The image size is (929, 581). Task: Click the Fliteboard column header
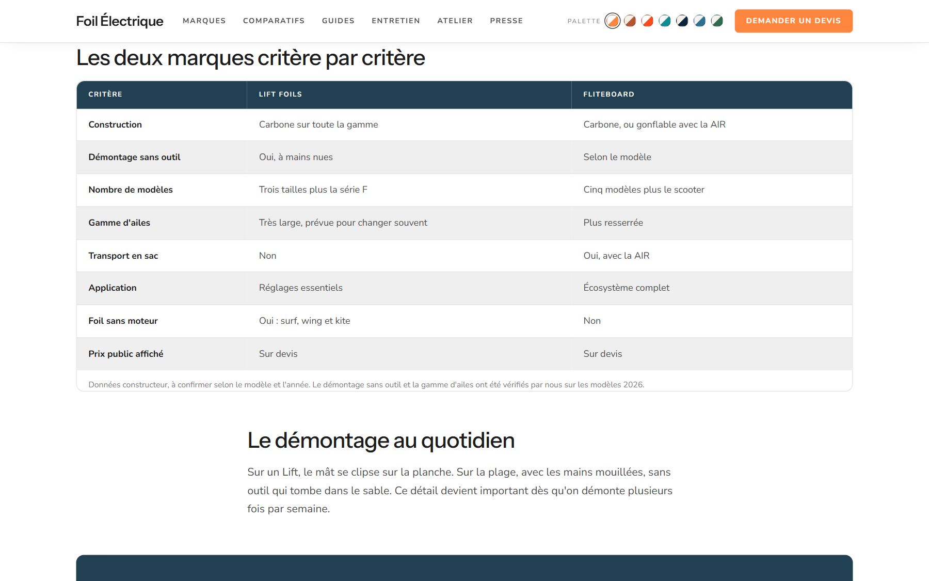pyautogui.click(x=712, y=95)
